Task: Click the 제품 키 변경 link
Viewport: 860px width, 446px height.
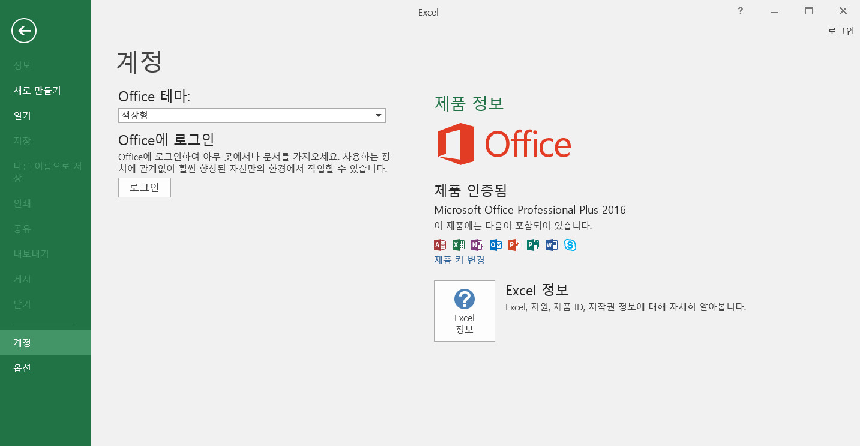Action: point(459,260)
